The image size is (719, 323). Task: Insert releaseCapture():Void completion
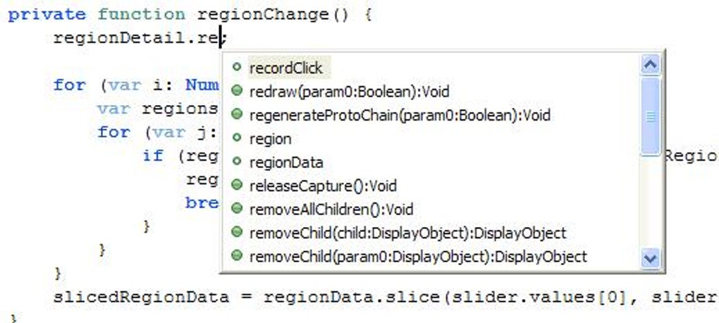point(323,186)
